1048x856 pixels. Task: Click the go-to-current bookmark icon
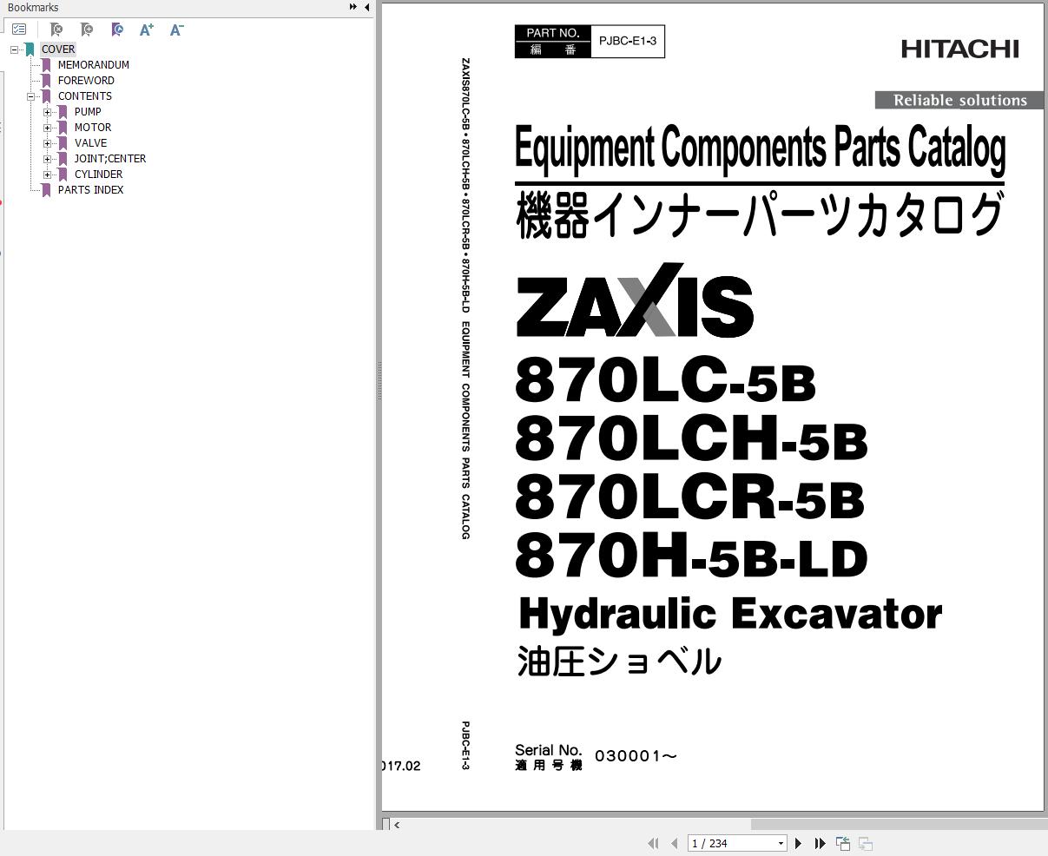pos(117,30)
